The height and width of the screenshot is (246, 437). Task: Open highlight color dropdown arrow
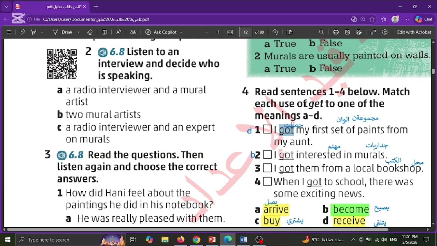(x=42, y=32)
